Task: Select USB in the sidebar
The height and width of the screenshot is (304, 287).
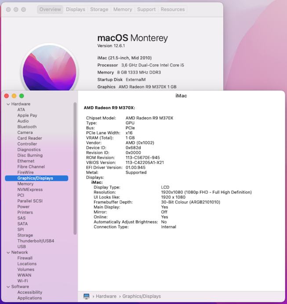Action: [x=22, y=247]
